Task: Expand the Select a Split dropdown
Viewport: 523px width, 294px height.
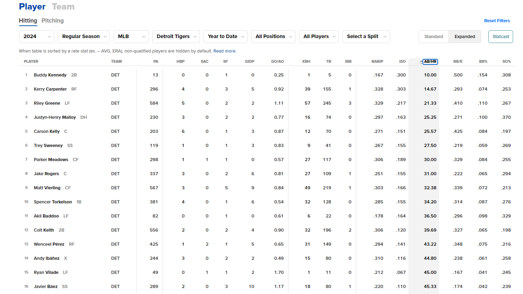Action: point(366,37)
